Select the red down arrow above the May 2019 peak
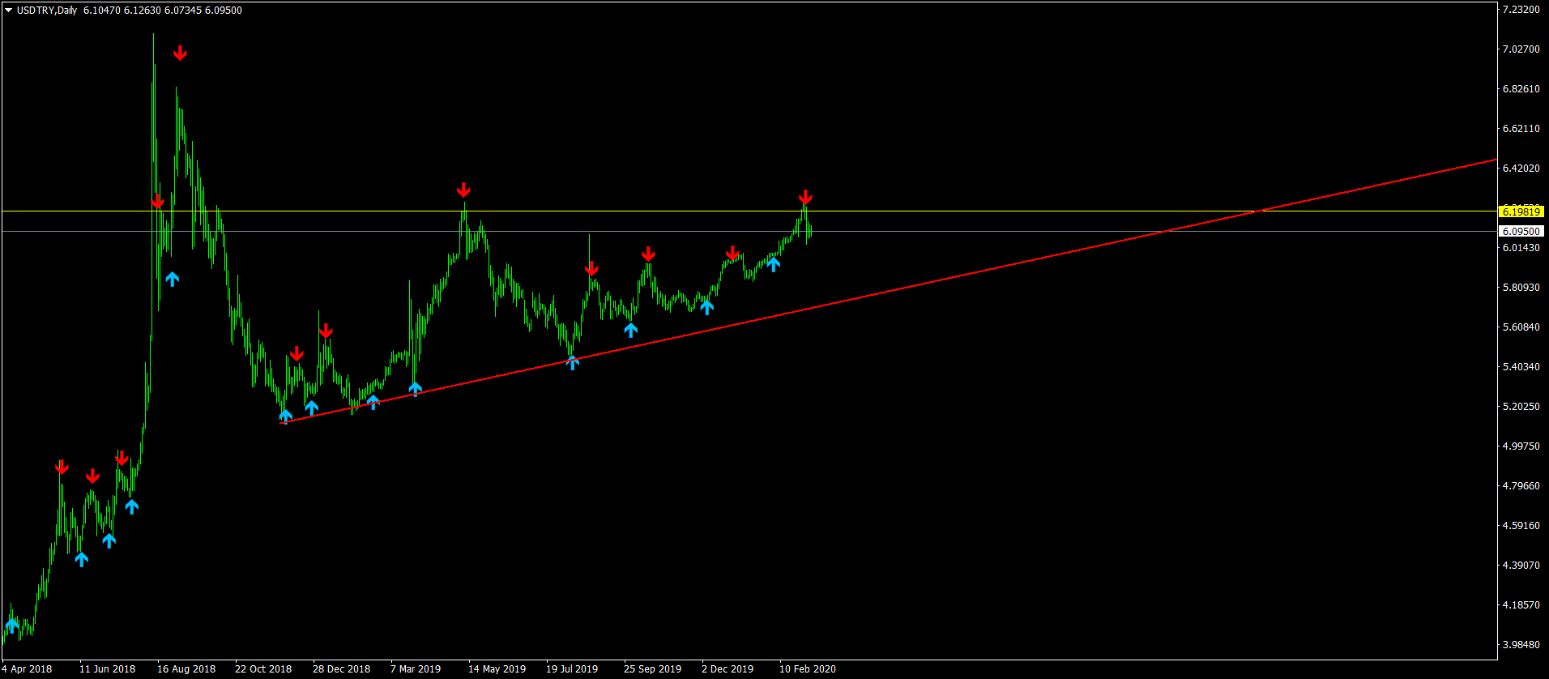The image size is (1549, 679). point(463,190)
